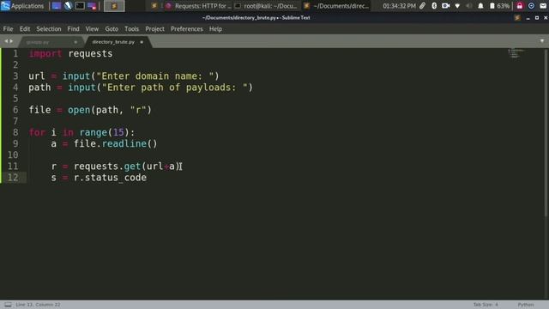The height and width of the screenshot is (309, 549).
Task: Click 'requests' on line 11
Action: pos(96,166)
